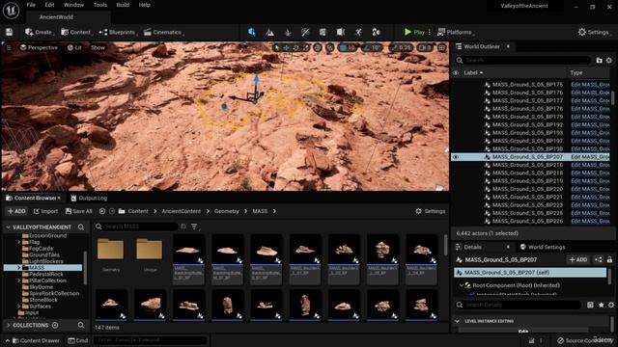The image size is (618, 347).
Task: Open the viewport hamburger options menu
Action: pos(9,47)
